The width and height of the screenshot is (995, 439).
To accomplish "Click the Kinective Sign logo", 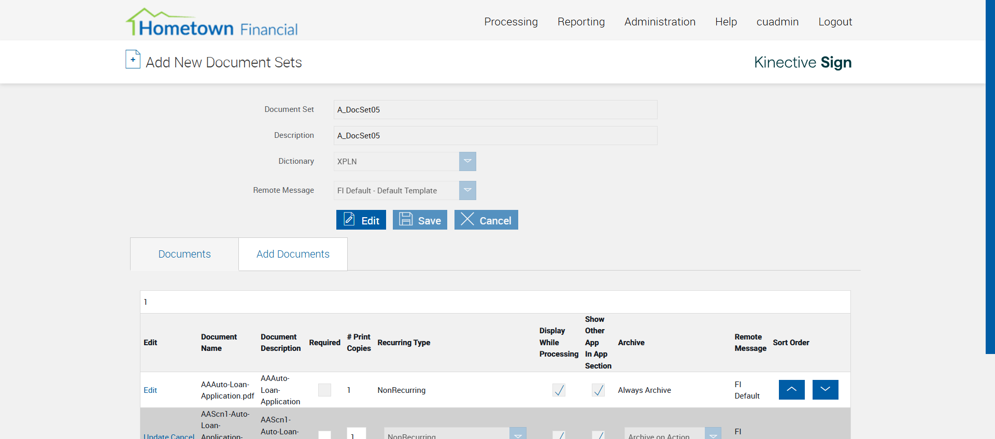I will click(803, 62).
